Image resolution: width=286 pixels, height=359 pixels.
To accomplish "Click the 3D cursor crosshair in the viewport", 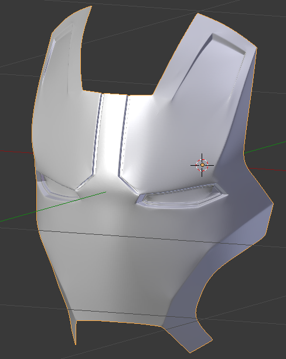I will pos(202,165).
